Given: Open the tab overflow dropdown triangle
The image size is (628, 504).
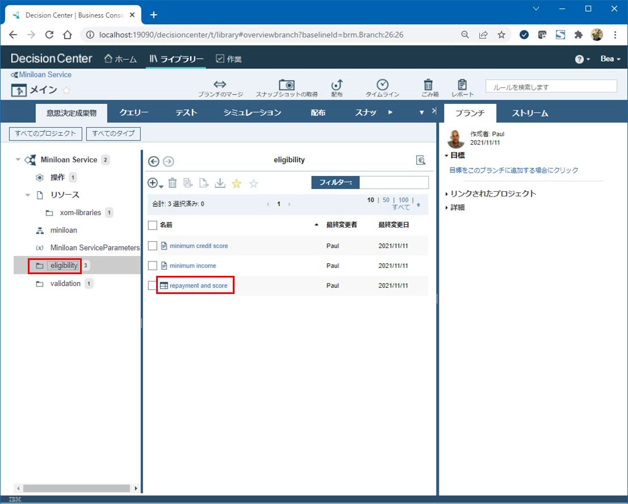Looking at the screenshot, I should (x=421, y=112).
